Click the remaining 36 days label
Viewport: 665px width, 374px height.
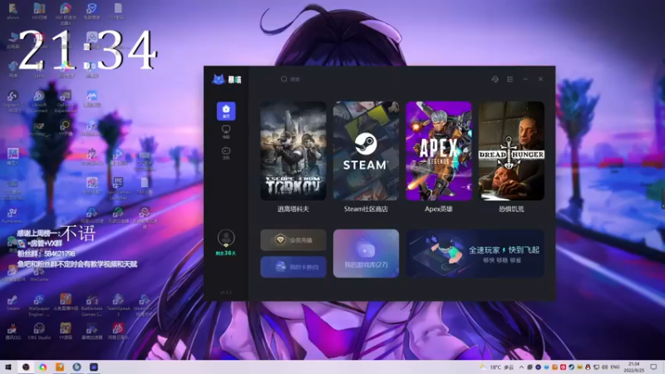225,253
